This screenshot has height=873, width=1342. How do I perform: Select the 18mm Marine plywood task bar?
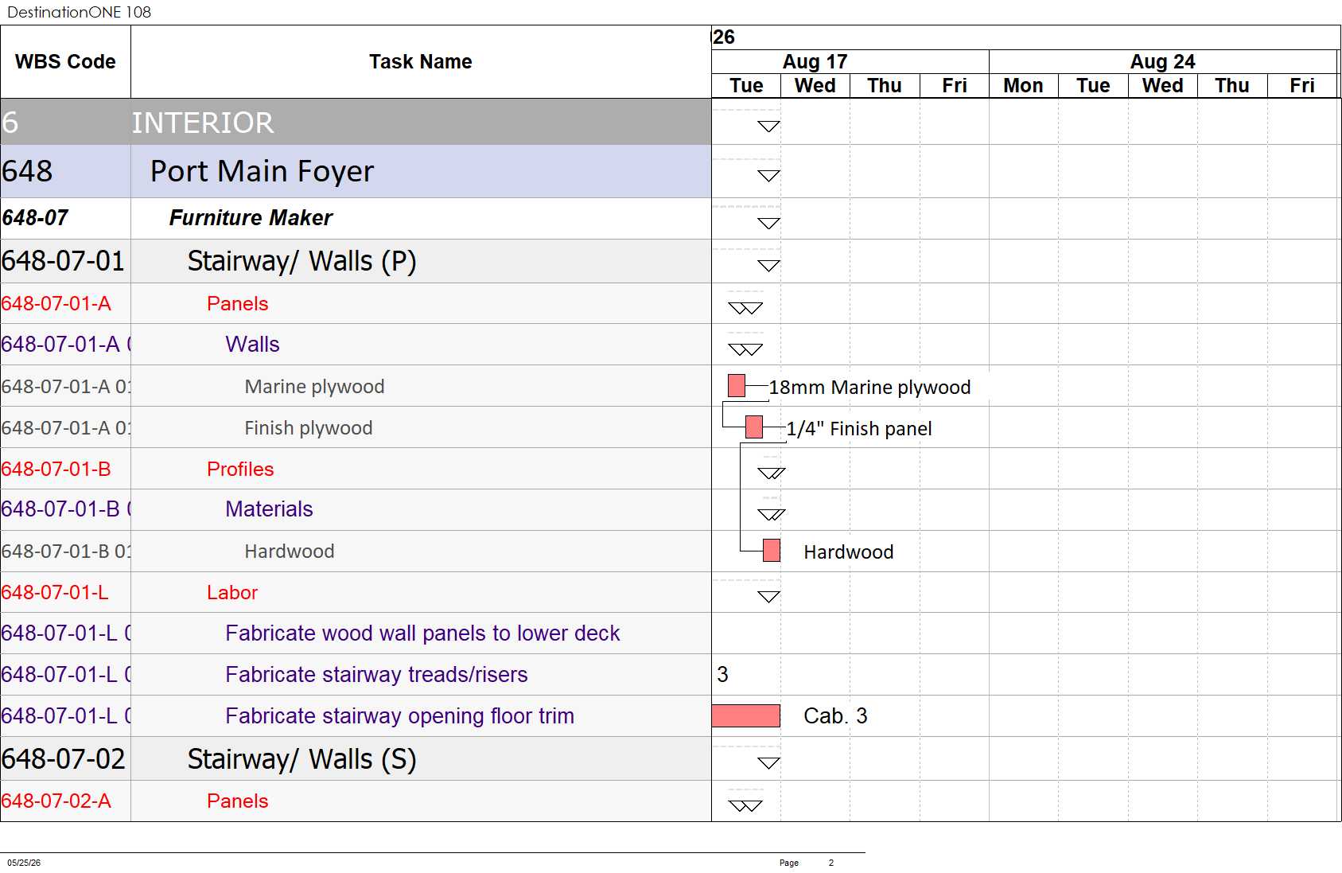pos(737,386)
